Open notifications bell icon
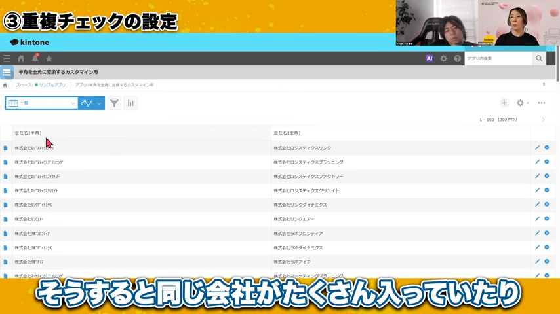The width and height of the screenshot is (560, 314). coord(35,58)
